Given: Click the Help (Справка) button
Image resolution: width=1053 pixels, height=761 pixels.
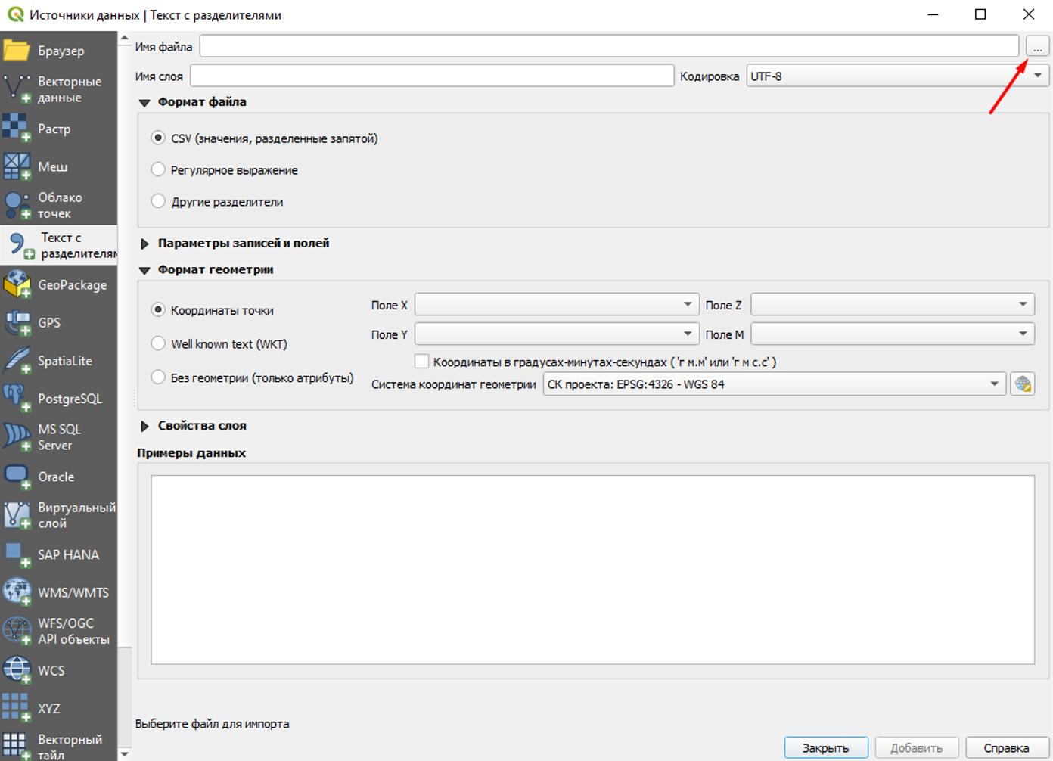Looking at the screenshot, I should tap(1006, 747).
